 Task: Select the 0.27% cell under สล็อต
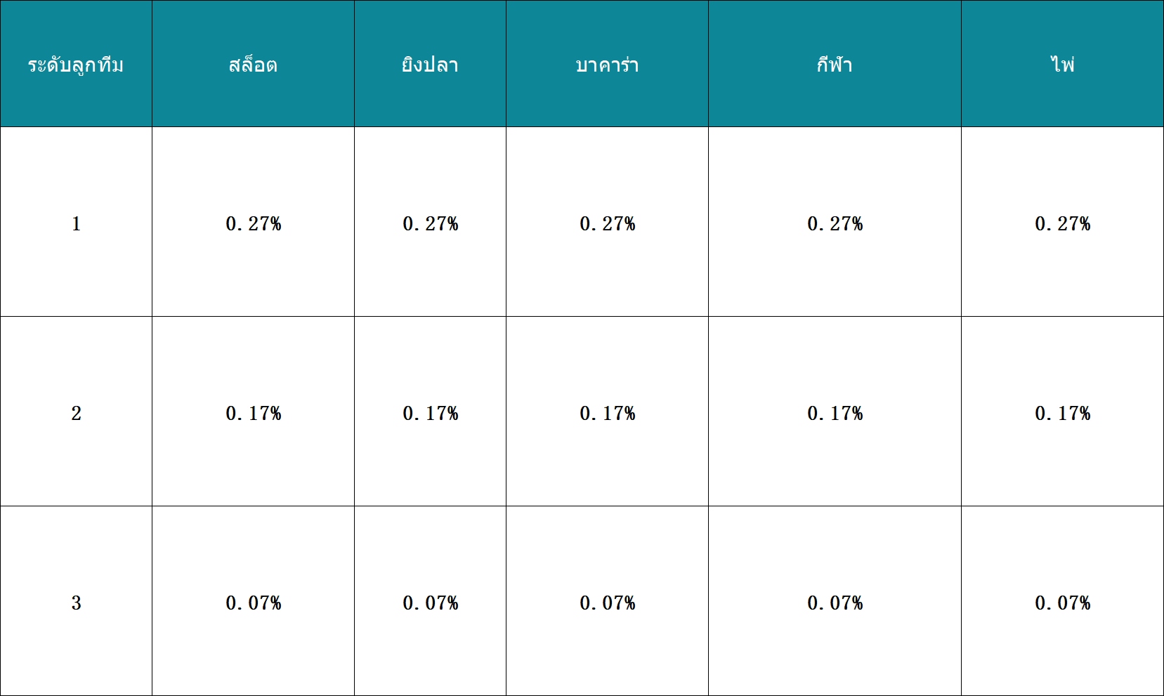pos(253,222)
